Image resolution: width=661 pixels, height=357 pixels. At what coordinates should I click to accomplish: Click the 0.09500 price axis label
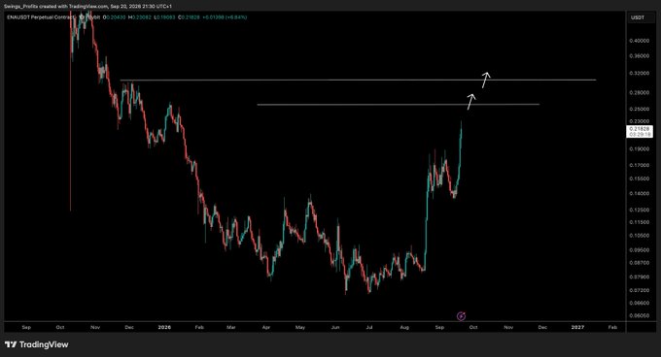[639, 249]
